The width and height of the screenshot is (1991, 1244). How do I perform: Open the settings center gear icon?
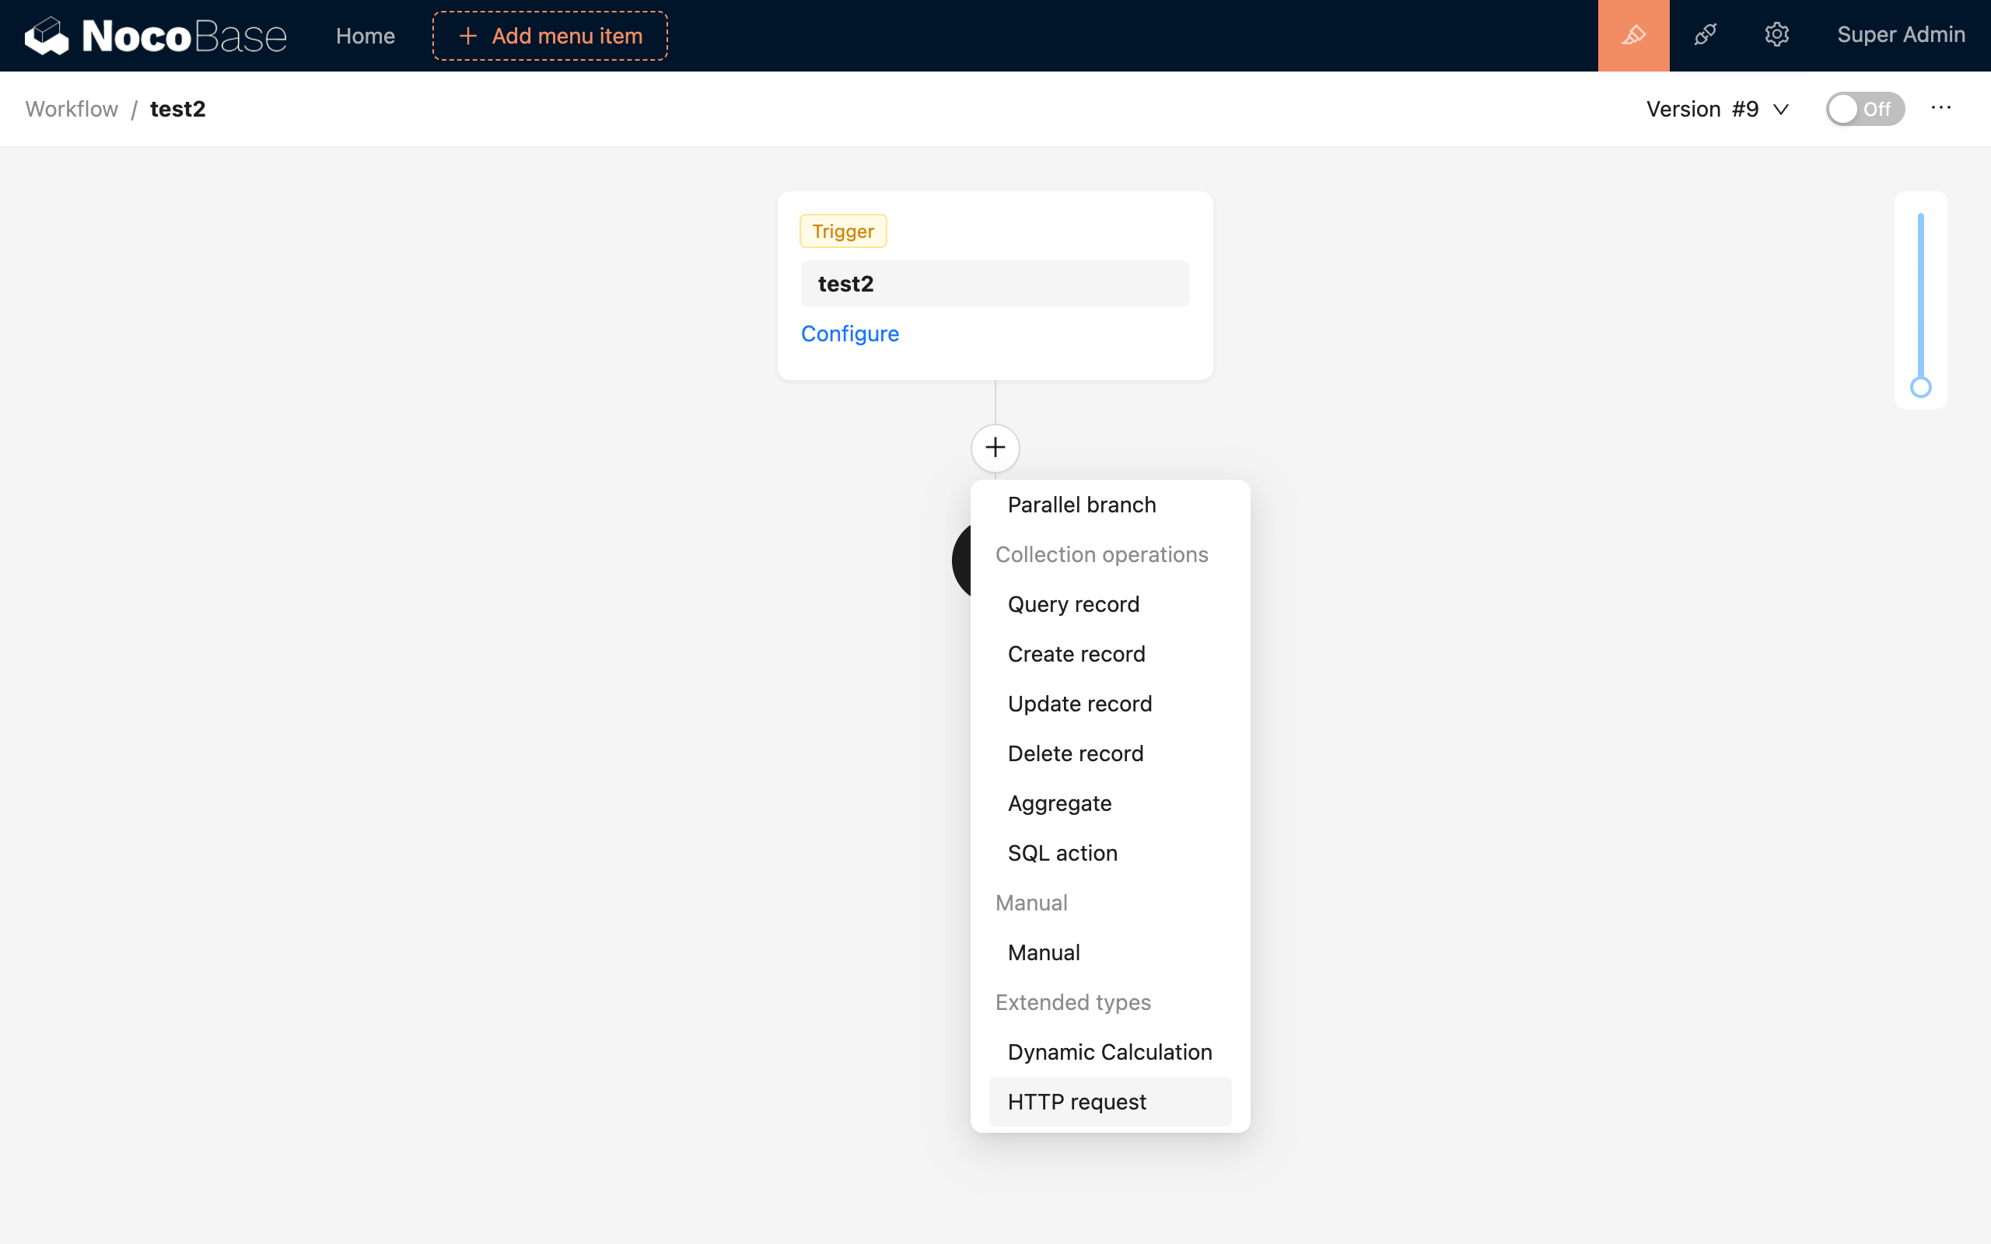(x=1777, y=34)
